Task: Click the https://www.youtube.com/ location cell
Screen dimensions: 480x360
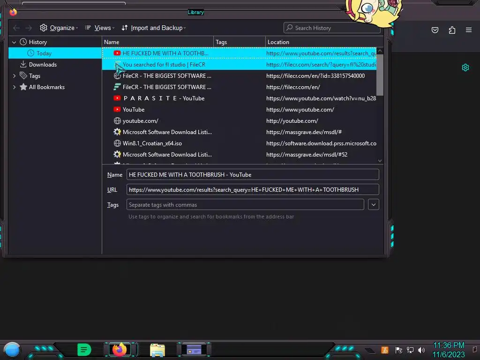Action: [x=300, y=110]
